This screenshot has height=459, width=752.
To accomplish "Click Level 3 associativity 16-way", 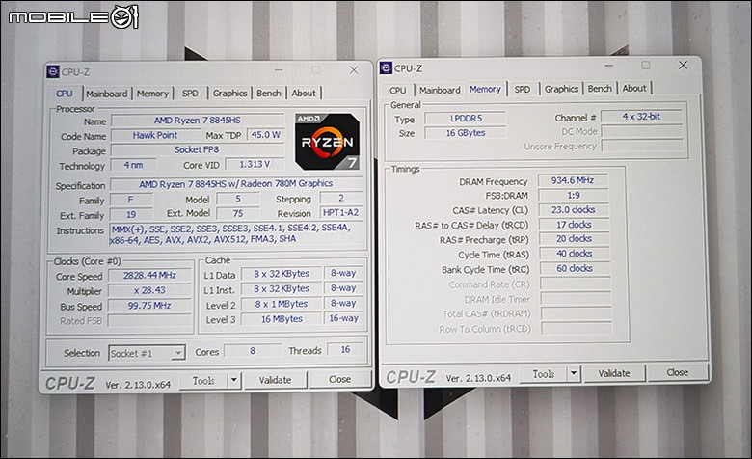I will 344,318.
